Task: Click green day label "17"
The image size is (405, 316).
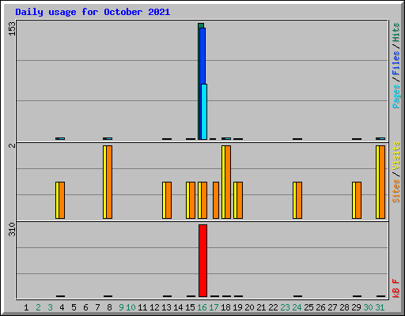Action: click(x=214, y=307)
